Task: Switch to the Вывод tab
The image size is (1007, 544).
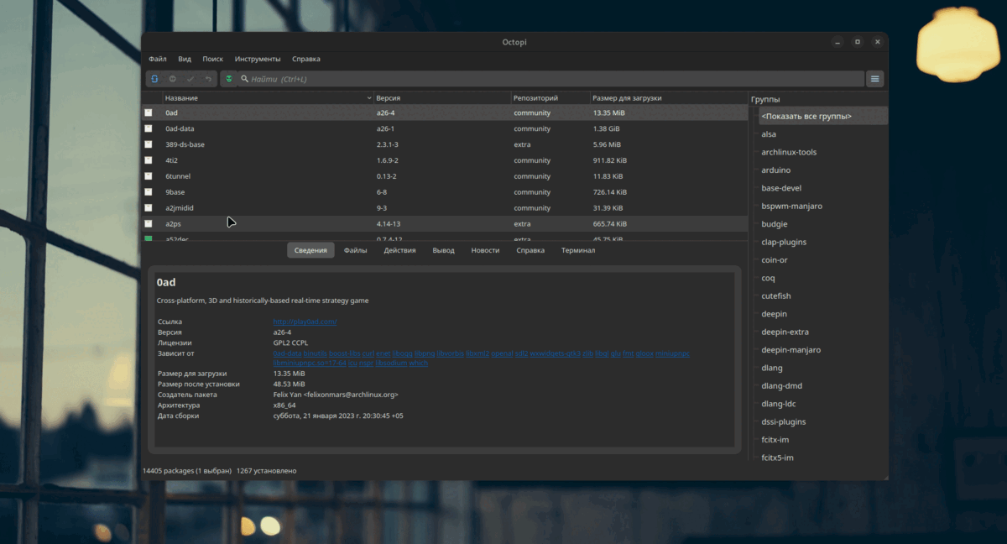Action: pyautogui.click(x=444, y=250)
